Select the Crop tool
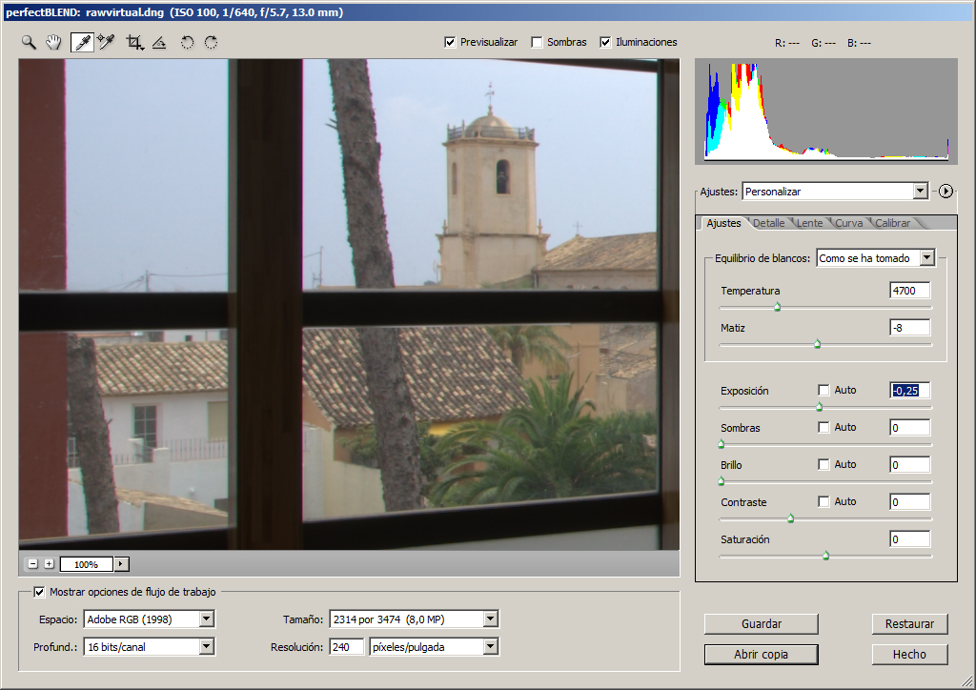The image size is (976, 690). (134, 42)
